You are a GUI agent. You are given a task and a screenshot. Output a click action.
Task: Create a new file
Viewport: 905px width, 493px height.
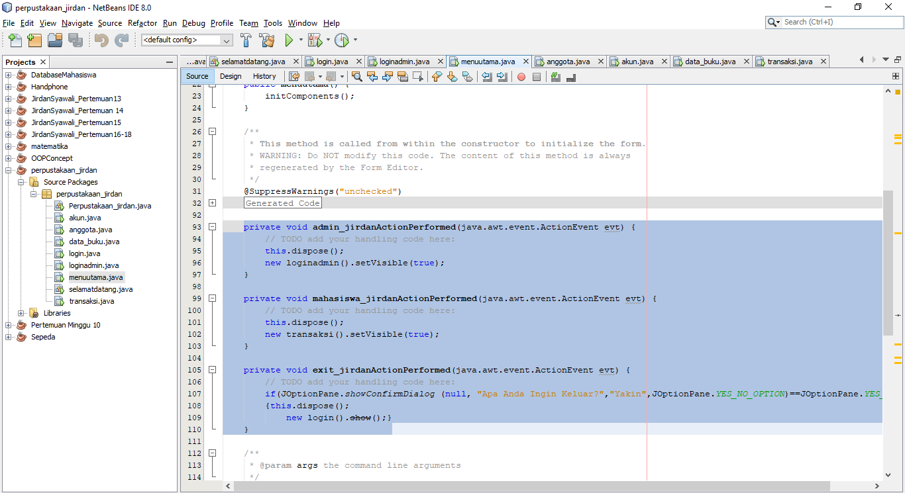pyautogui.click(x=14, y=40)
